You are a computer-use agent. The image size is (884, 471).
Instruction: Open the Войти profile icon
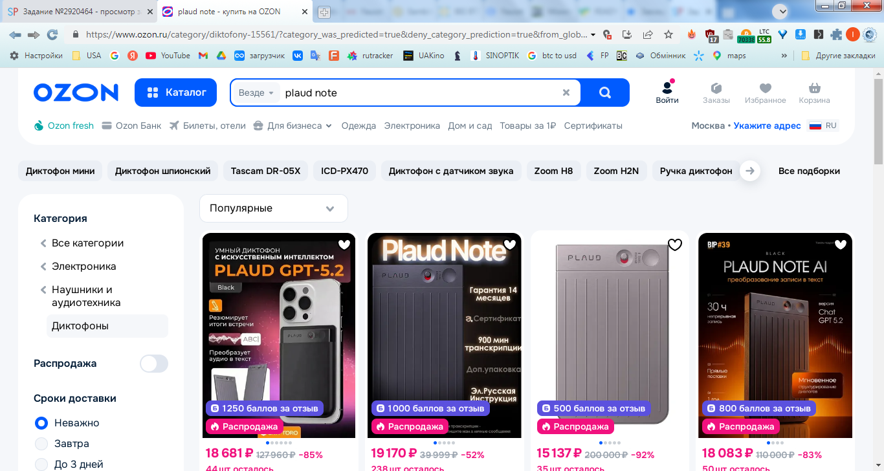click(x=667, y=92)
